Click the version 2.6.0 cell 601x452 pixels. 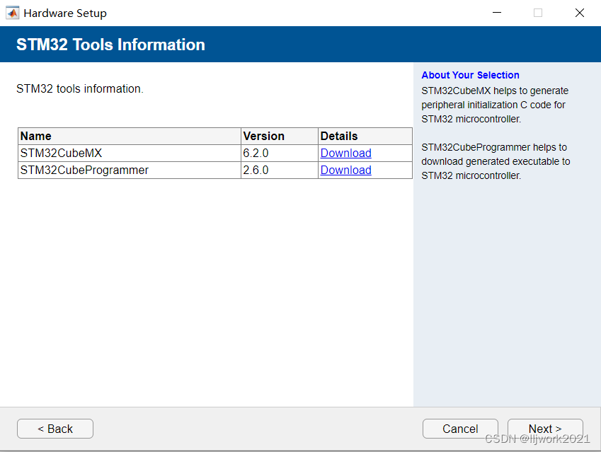click(258, 170)
